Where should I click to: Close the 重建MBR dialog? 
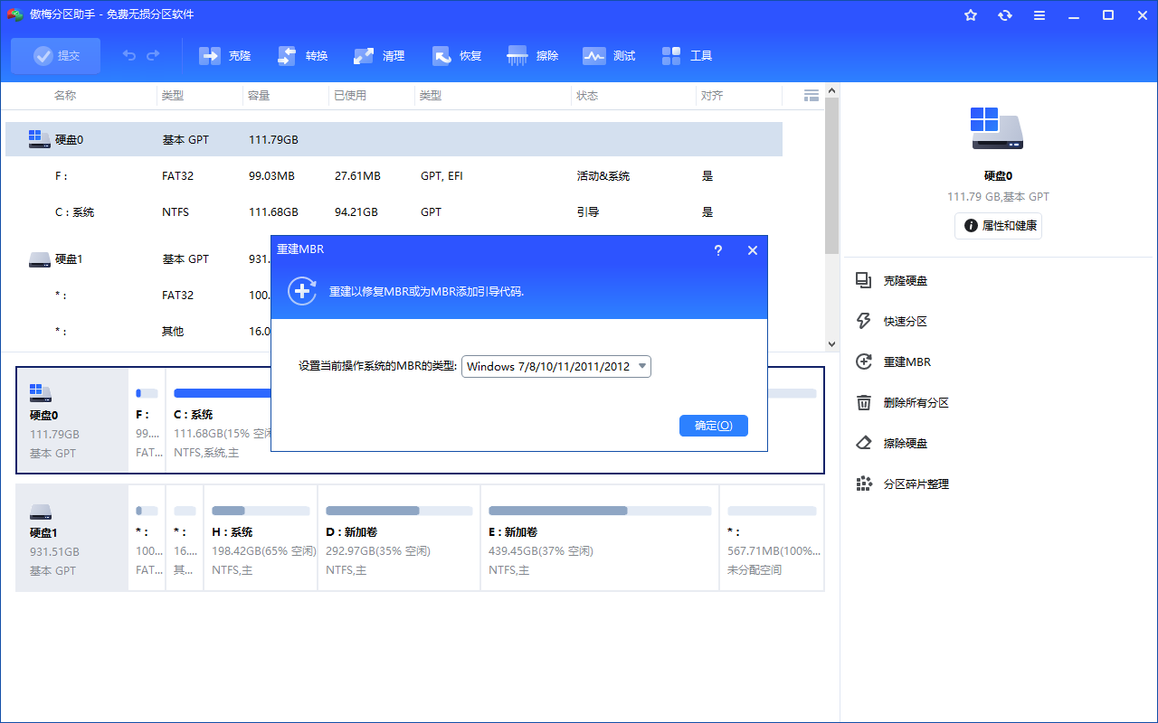click(752, 250)
